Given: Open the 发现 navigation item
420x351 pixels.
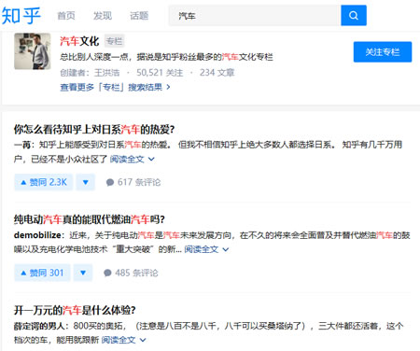Looking at the screenshot, I should tap(103, 16).
